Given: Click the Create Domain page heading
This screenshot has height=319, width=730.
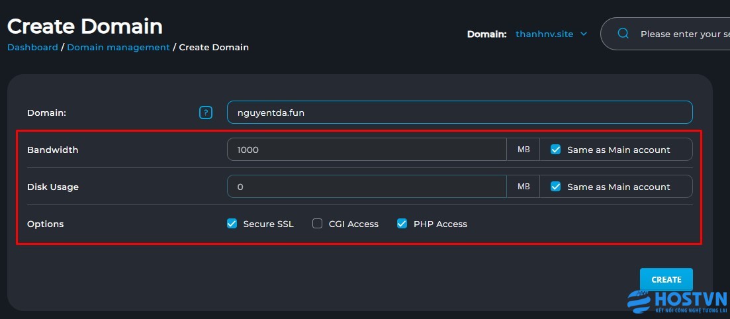Looking at the screenshot, I should tap(85, 26).
